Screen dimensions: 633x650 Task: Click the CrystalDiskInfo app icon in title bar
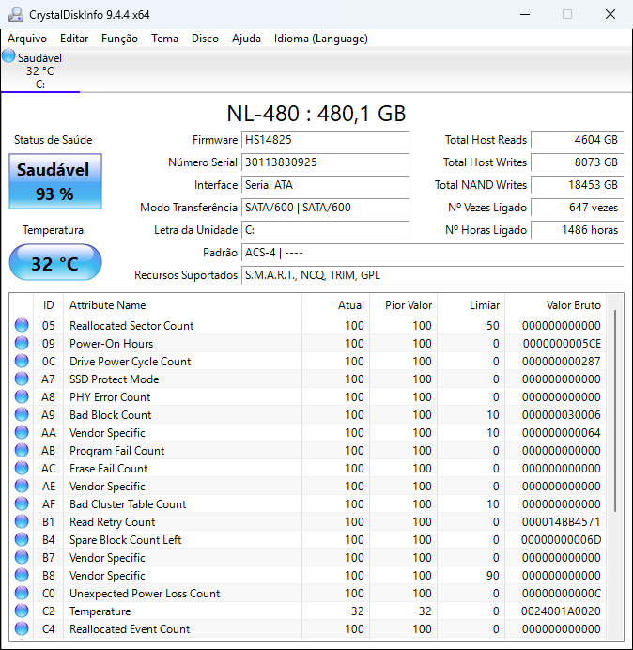(16, 14)
